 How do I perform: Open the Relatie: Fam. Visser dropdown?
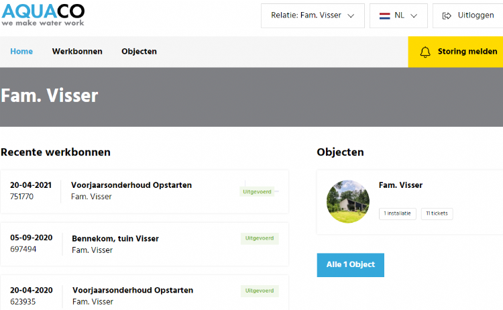click(312, 15)
